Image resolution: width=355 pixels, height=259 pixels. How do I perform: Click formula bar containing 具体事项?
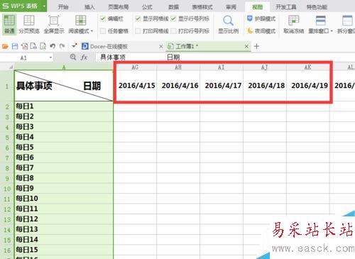(225, 57)
